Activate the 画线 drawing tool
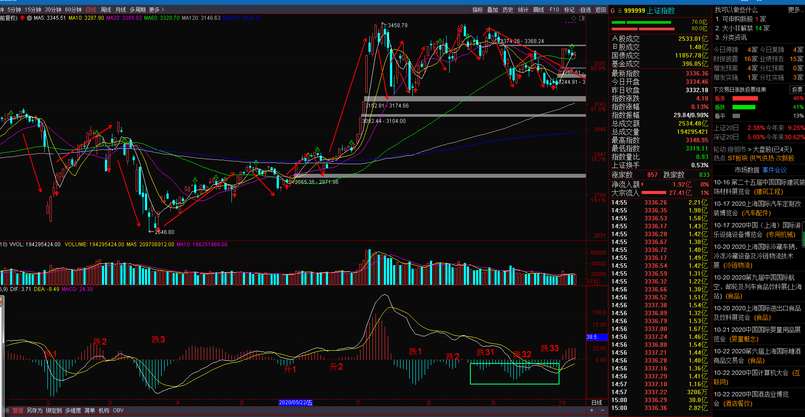The height and width of the screenshot is (417, 805). coord(539,10)
